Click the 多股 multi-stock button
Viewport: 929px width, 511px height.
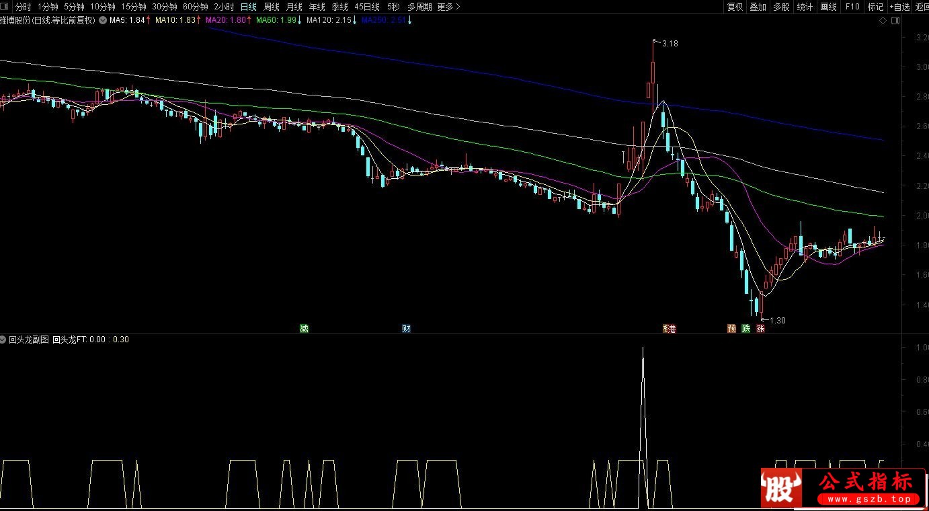(x=781, y=7)
